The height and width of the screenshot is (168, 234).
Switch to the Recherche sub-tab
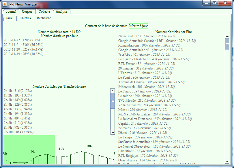[x=44, y=18]
